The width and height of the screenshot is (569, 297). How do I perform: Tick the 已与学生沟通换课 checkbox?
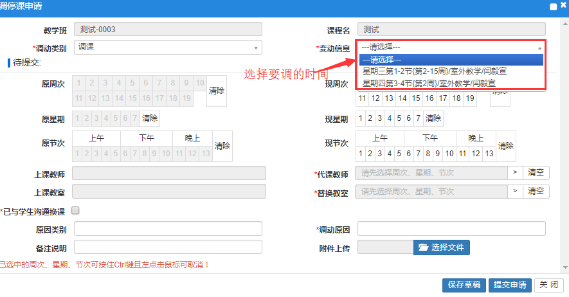(x=75, y=210)
